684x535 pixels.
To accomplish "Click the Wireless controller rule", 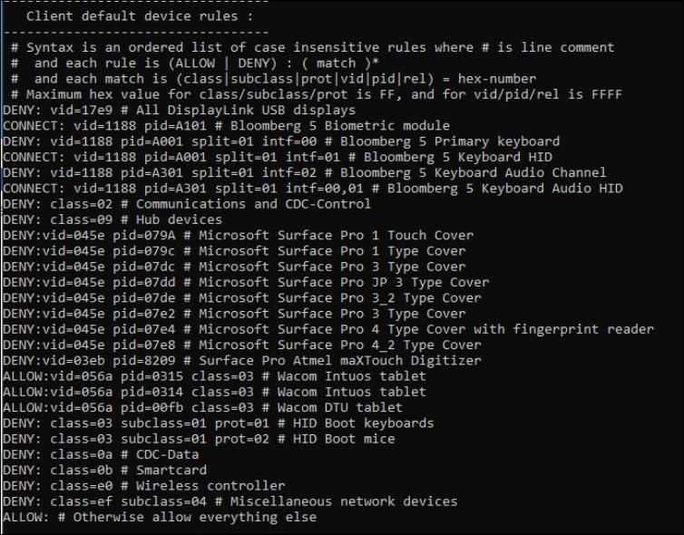I will click(x=143, y=486).
